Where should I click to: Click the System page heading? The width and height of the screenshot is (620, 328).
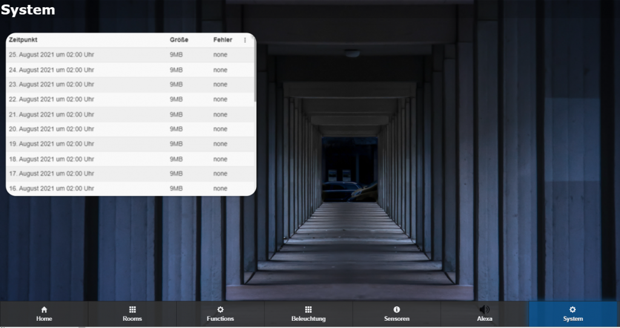[x=28, y=10]
